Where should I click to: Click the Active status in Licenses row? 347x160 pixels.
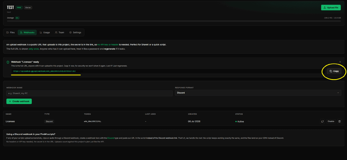click(x=239, y=121)
